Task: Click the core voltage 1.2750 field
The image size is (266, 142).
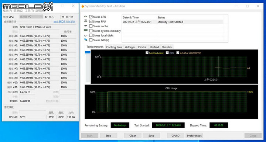Action: click(27, 92)
